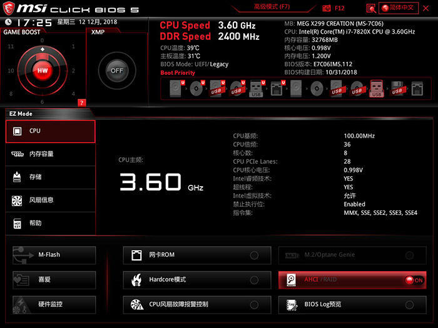Select the highlighted red USB key boot device
Screen dimensions: 438x328
[x=377, y=89]
